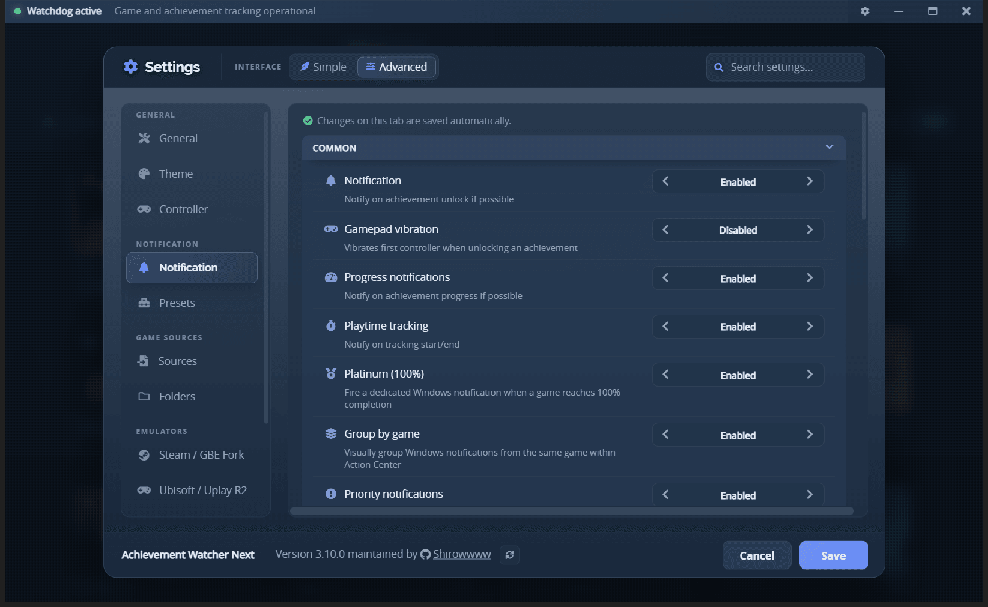Click the Enabled value of Playtime tracking
This screenshot has width=988, height=607.
(x=738, y=327)
